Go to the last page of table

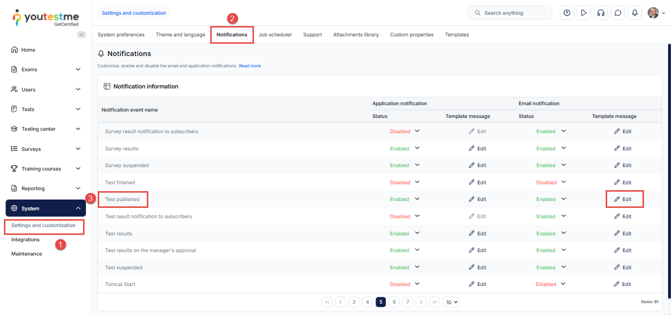point(435,302)
